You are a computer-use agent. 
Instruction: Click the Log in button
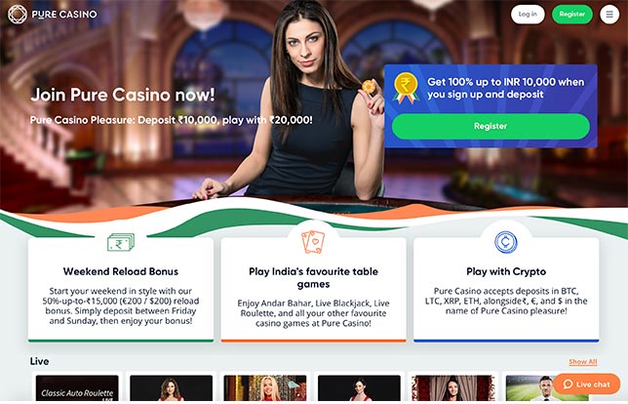(528, 15)
